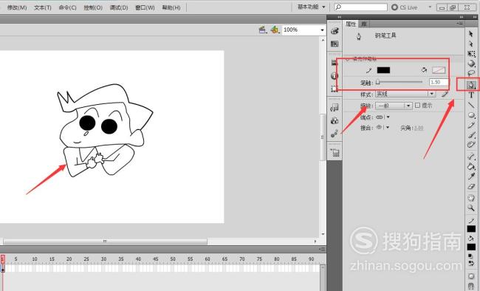This screenshot has height=291, width=480.
Task: Open the CS Live dropdown arrow
Action: point(430,7)
